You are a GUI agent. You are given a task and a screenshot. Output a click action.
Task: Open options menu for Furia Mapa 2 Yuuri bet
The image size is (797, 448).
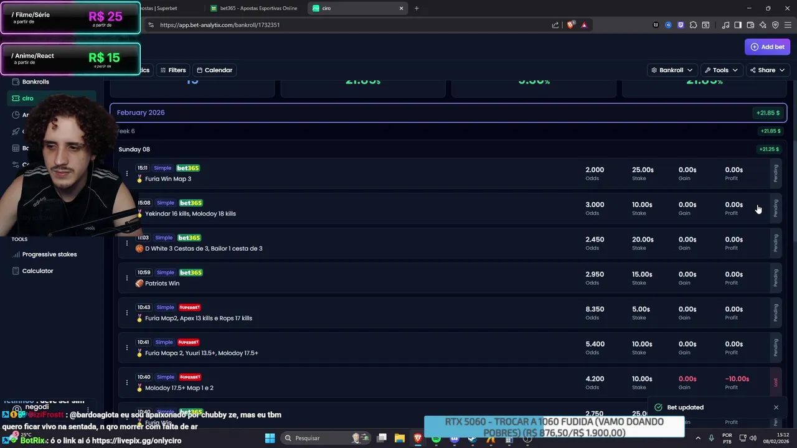126,348
